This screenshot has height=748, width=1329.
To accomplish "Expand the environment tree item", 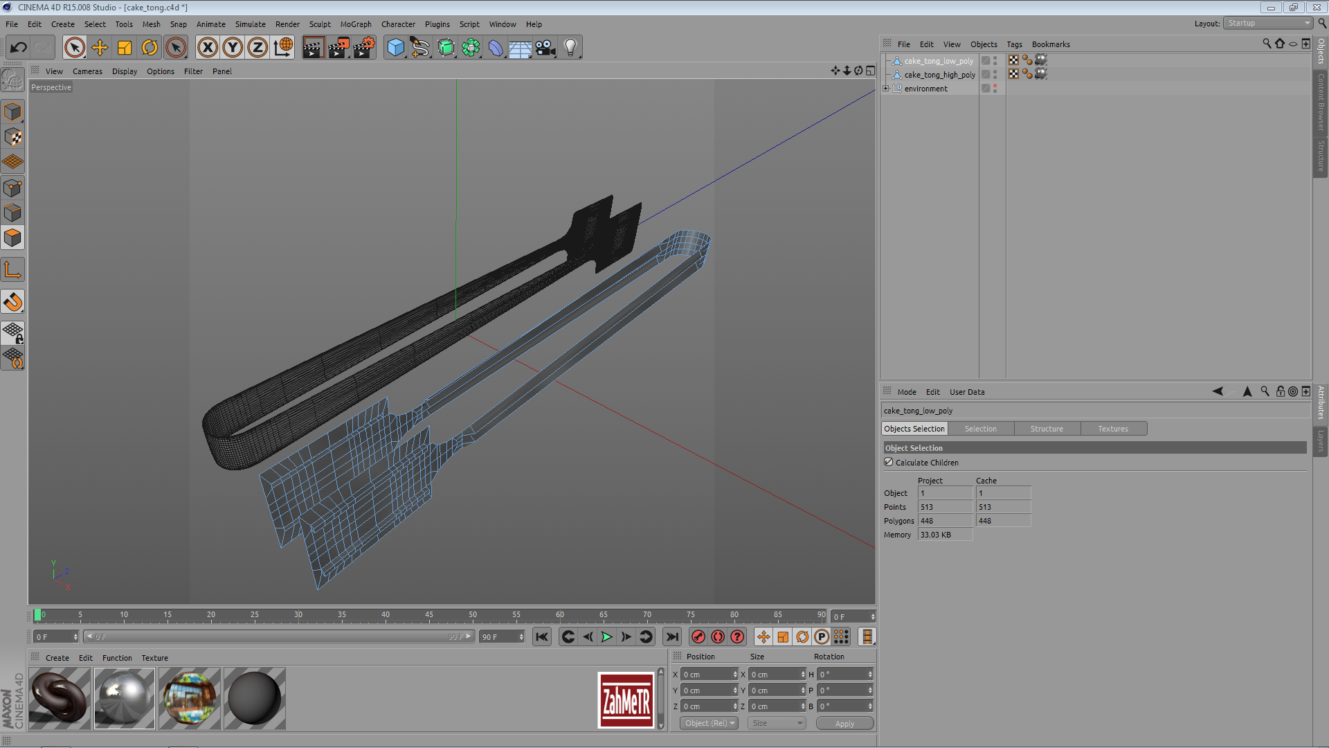I will pos(886,89).
